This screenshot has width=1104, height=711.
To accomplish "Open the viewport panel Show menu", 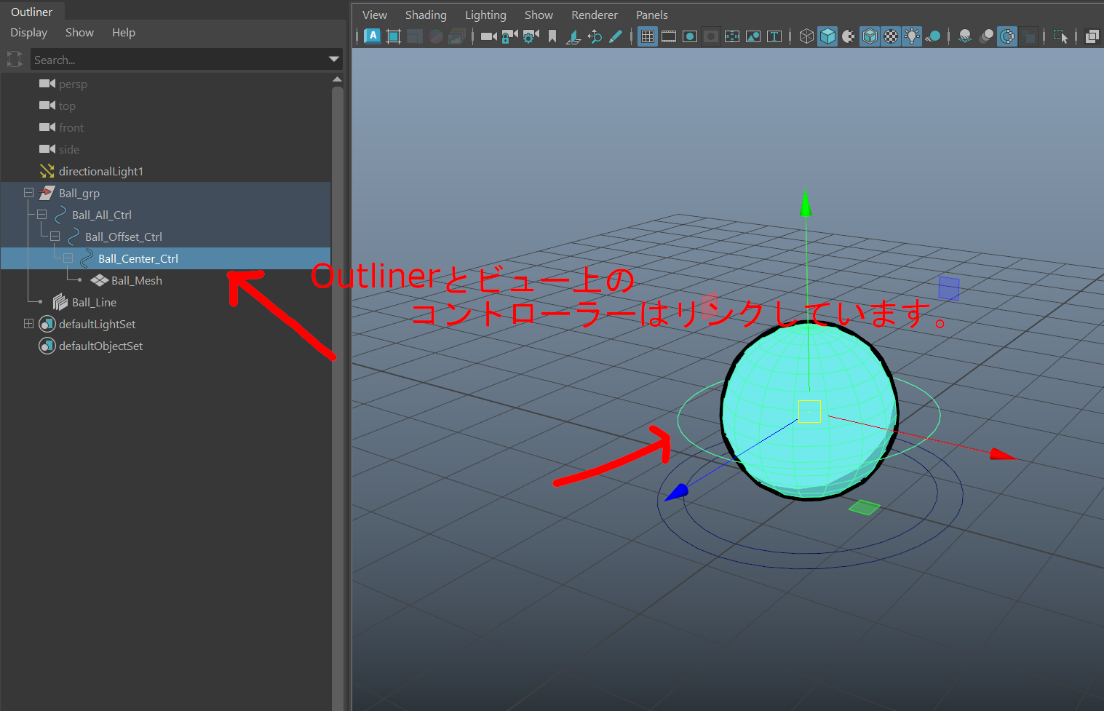I will (539, 15).
